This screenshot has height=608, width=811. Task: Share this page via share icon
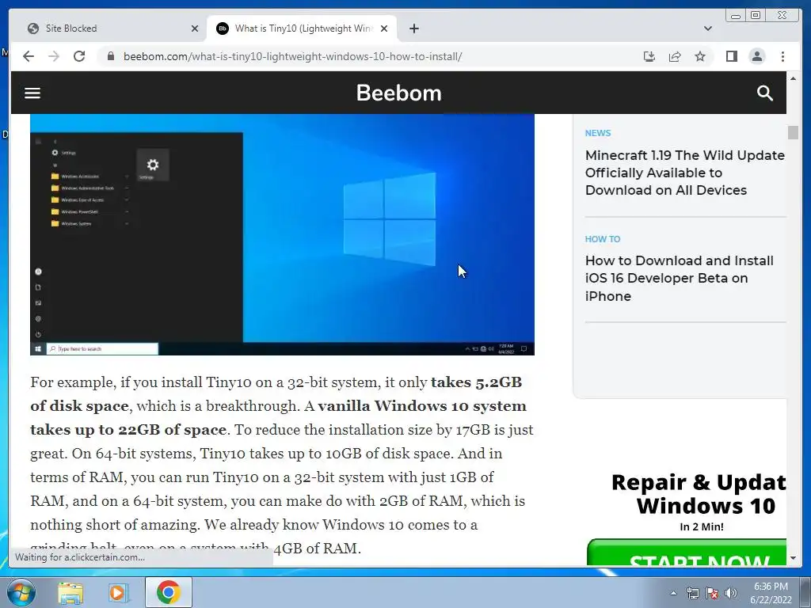tap(675, 56)
